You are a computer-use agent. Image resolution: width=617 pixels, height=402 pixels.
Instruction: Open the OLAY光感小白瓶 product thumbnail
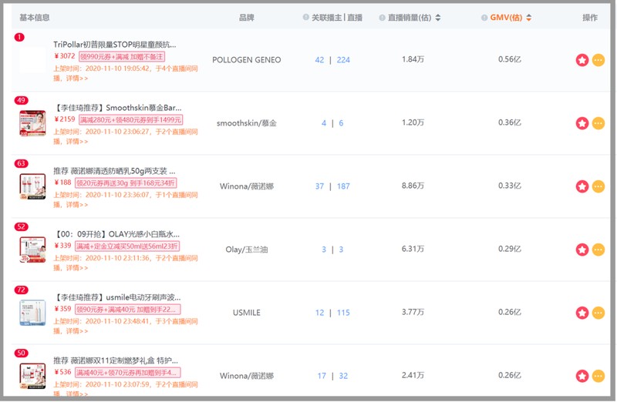(x=32, y=250)
